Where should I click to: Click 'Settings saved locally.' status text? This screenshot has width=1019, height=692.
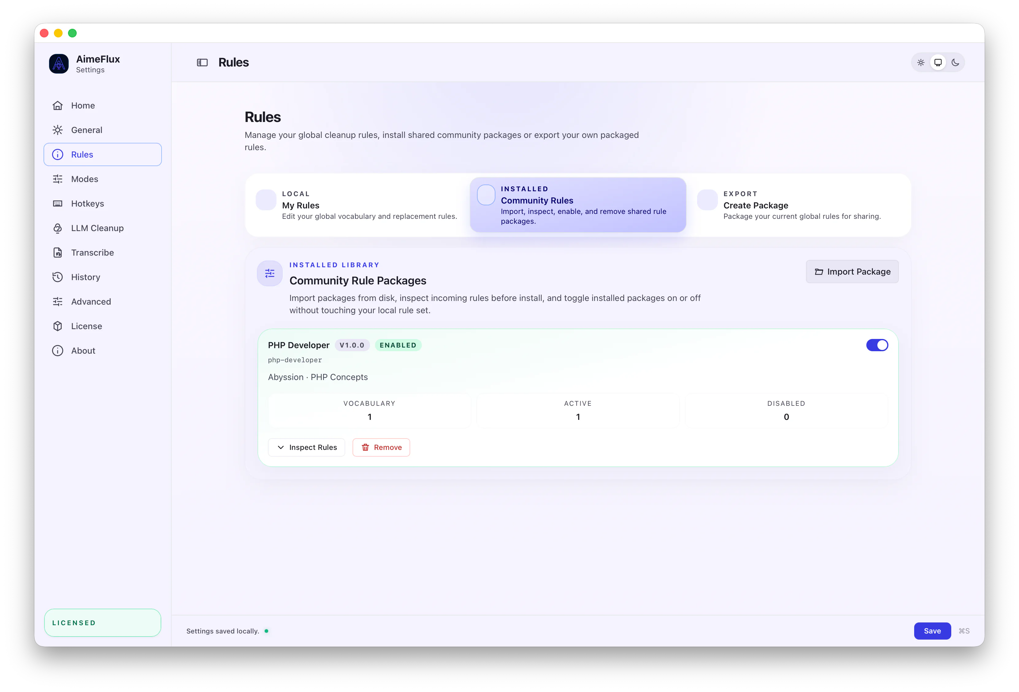(223, 631)
